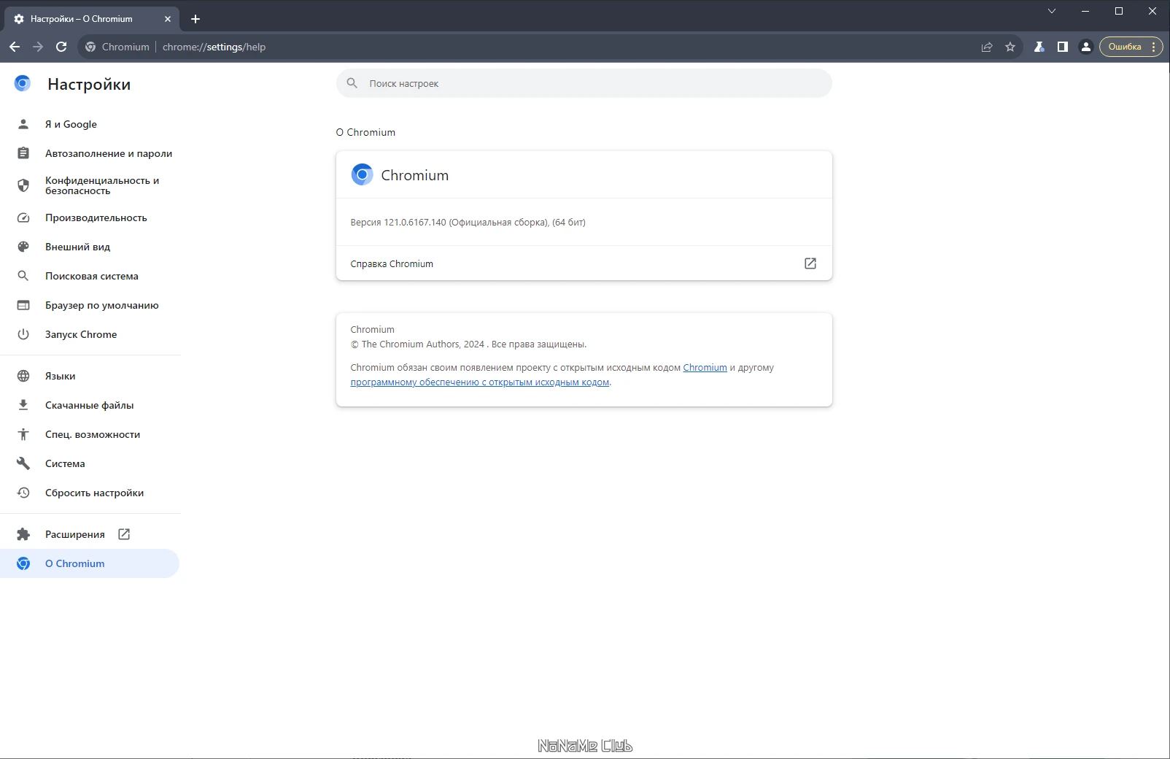Toggle the side panel icon
This screenshot has height=759, width=1170.
1063,47
